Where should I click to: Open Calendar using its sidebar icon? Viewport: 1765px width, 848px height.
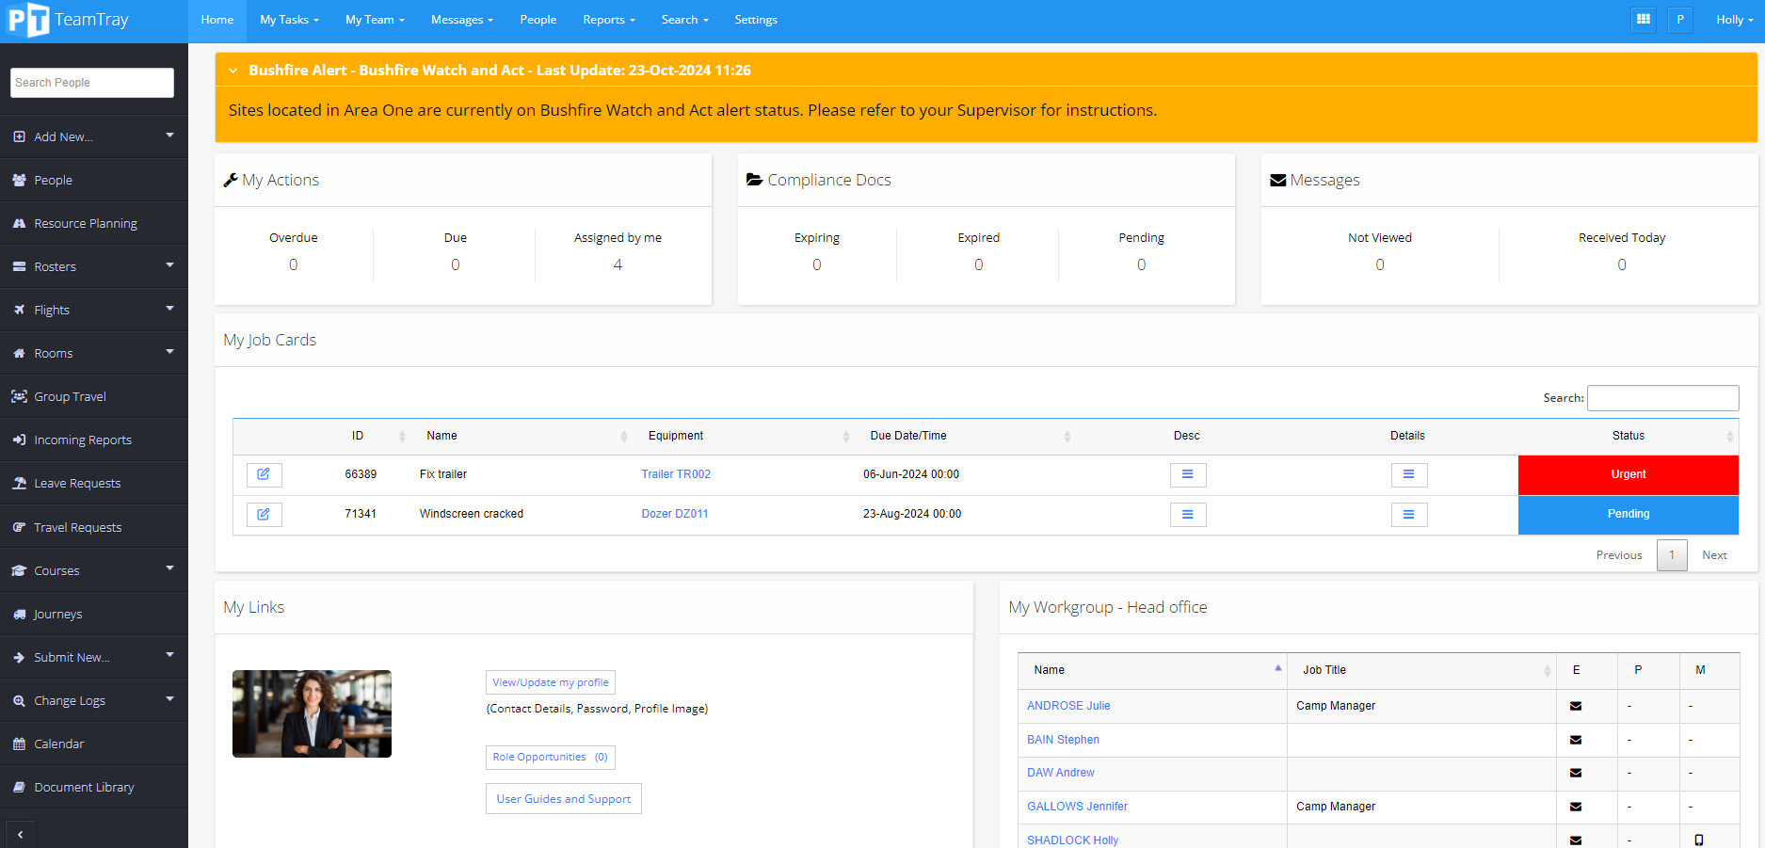tap(20, 744)
